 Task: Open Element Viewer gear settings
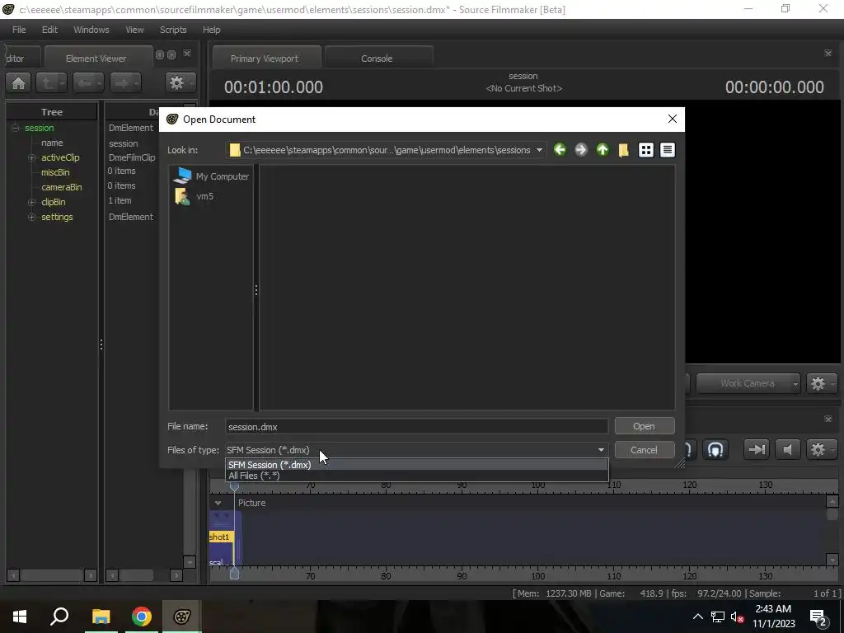pos(181,83)
